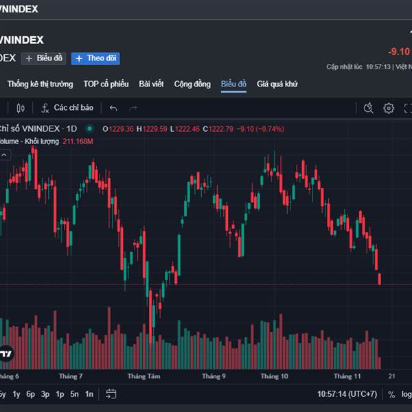Image resolution: width=412 pixels, height=412 pixels.
Task: Click the close value C1222.79
Action: (x=218, y=129)
